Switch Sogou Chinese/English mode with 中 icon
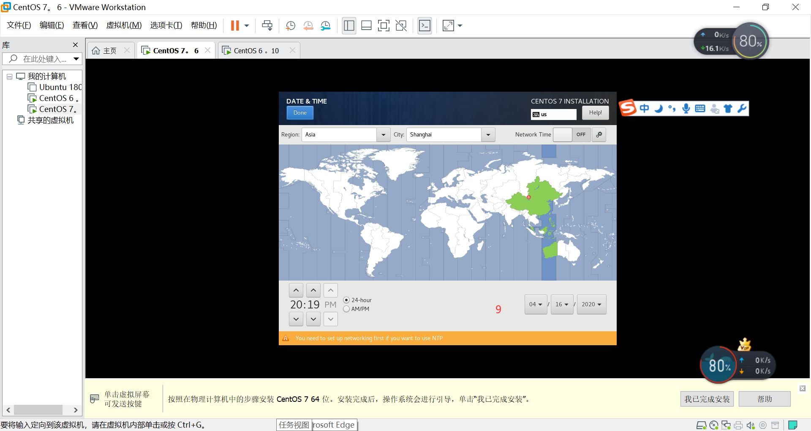Viewport: 811px width, 431px height. point(644,109)
